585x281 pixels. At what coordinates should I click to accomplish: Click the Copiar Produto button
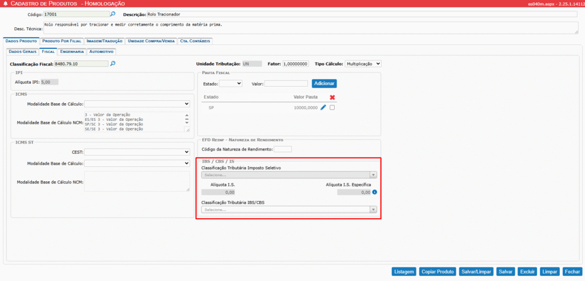pos(438,272)
